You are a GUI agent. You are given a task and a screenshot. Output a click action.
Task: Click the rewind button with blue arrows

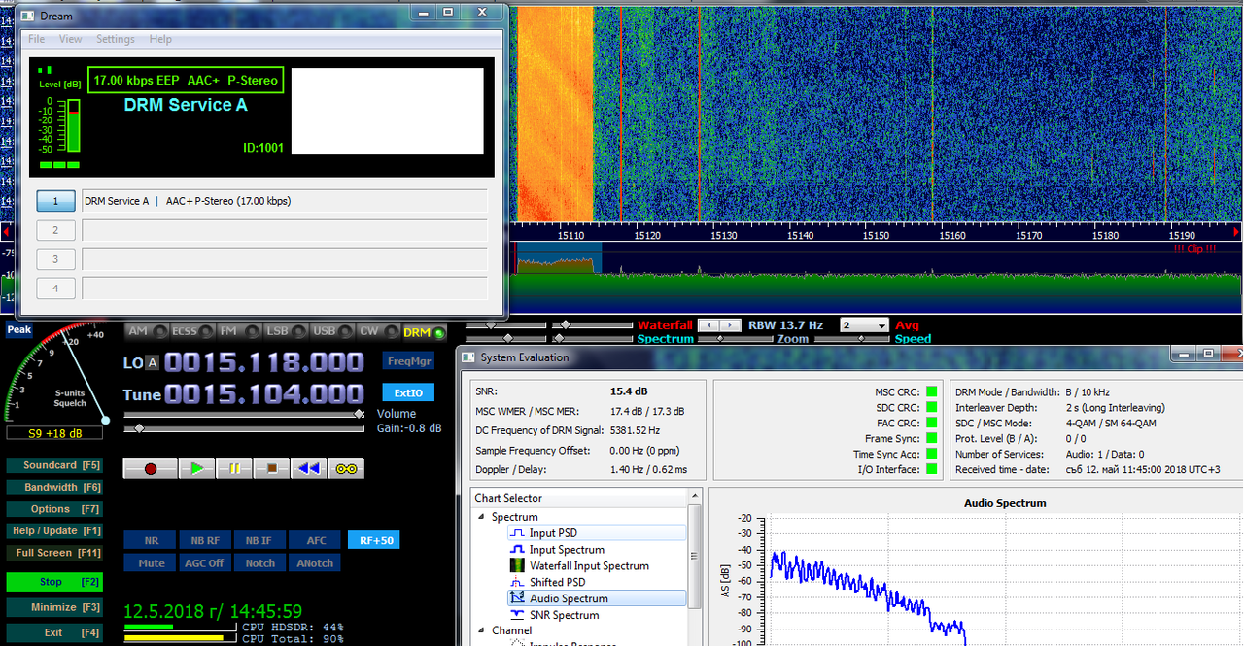point(308,468)
